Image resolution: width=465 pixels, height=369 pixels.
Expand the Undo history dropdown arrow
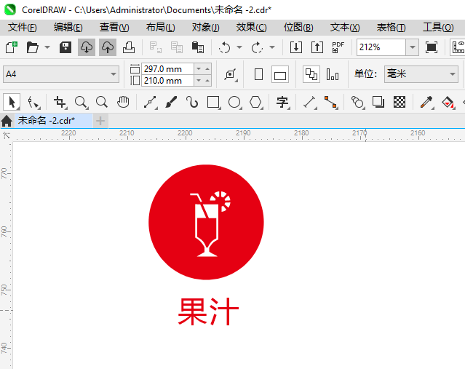pyautogui.click(x=239, y=47)
